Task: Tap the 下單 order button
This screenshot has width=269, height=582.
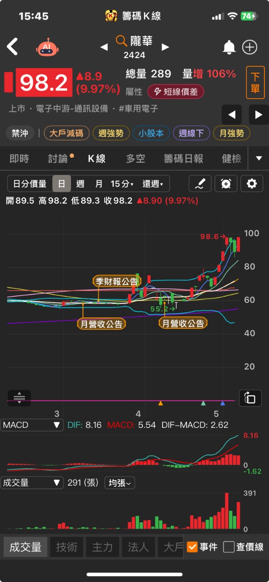Action: (x=255, y=82)
